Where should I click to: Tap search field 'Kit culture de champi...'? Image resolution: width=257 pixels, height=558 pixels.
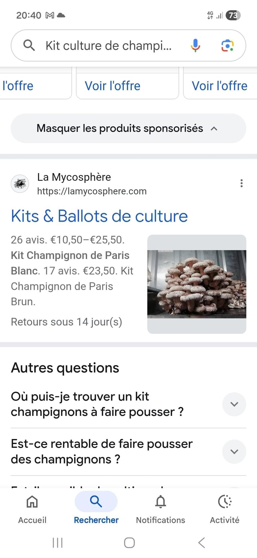point(108,46)
